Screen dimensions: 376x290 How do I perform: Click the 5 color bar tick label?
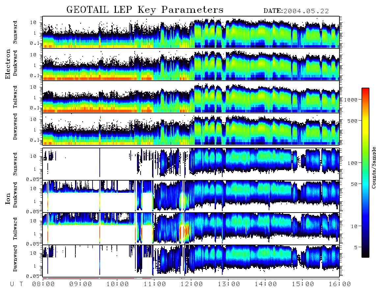356,247
